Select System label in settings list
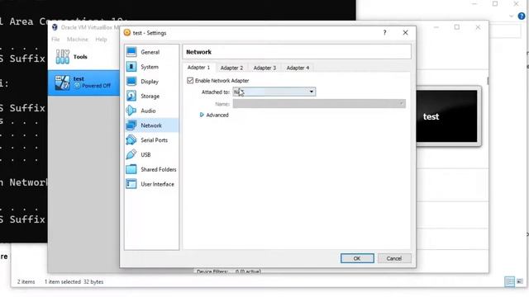This screenshot has width=529, height=297. pos(150,67)
